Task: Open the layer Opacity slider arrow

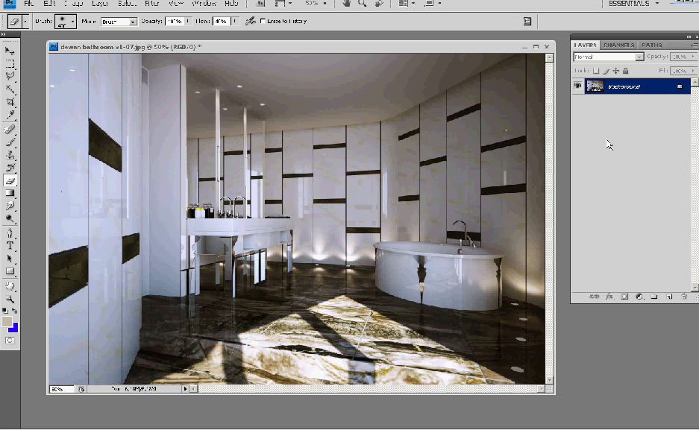Action: coord(693,57)
